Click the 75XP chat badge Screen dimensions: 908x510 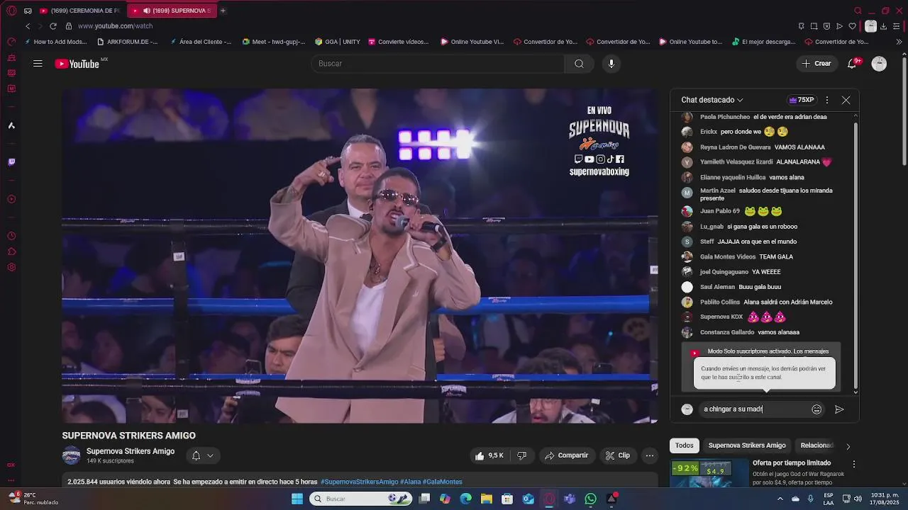click(802, 101)
